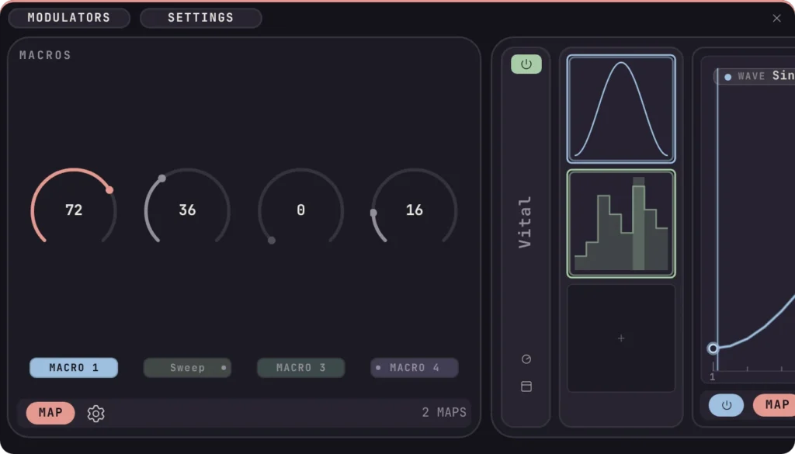
Task: Click the MACROS panel heading
Action: tap(45, 55)
